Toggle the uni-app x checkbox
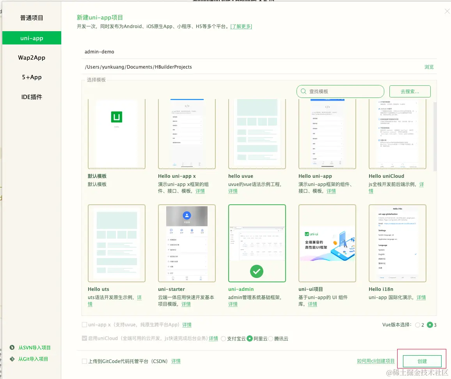The image size is (451, 379). 85,325
